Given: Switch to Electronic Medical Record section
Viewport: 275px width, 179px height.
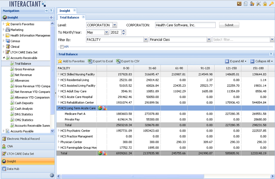Looking at the screenshot, I should (23, 139).
